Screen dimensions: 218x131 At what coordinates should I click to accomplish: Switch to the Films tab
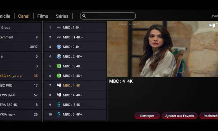tap(42, 16)
